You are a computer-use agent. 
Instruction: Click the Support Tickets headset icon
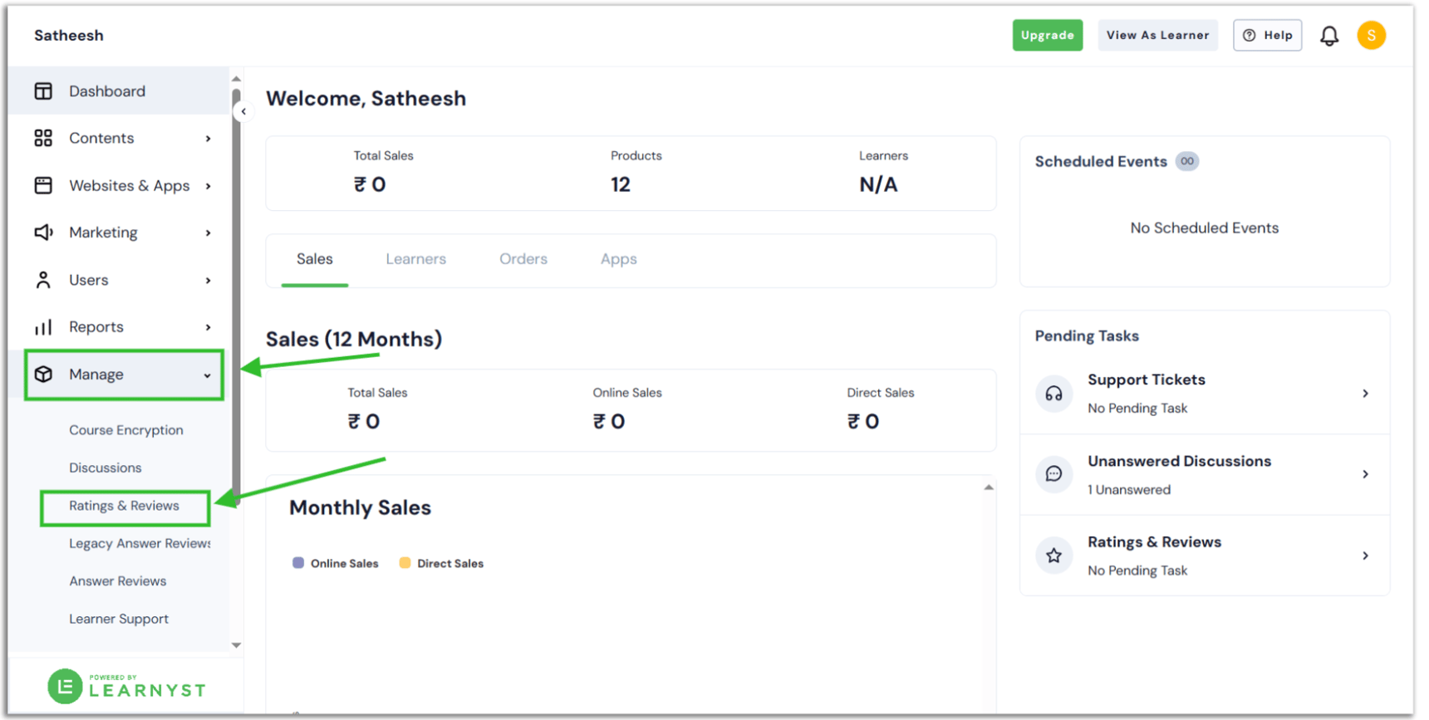coord(1053,394)
